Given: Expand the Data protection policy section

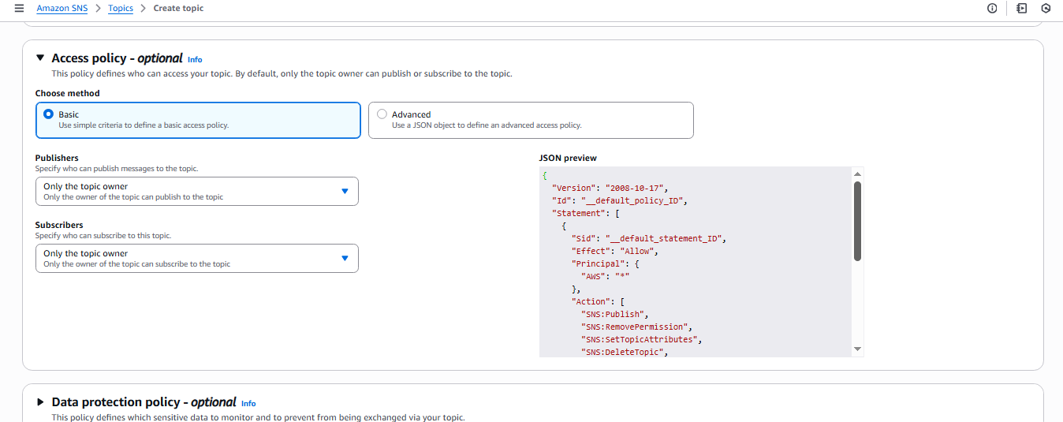Looking at the screenshot, I should (x=40, y=401).
